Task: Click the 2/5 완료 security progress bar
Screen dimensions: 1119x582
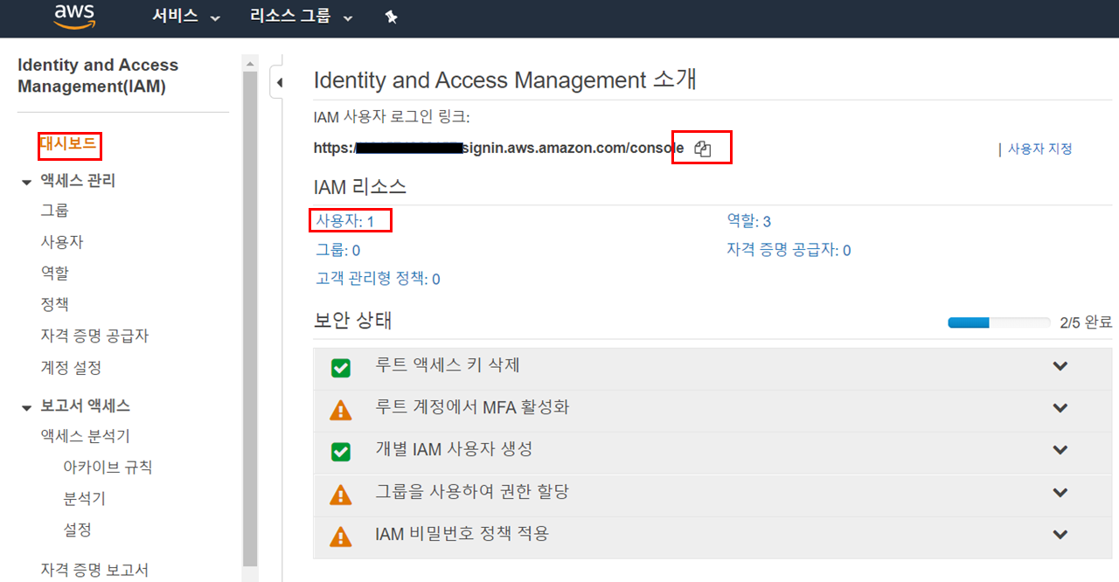Action: pyautogui.click(x=999, y=322)
